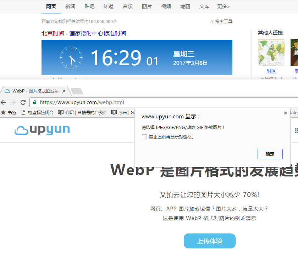Expand the 搜索工具 filter options
298x253 pixels.
[222, 22]
